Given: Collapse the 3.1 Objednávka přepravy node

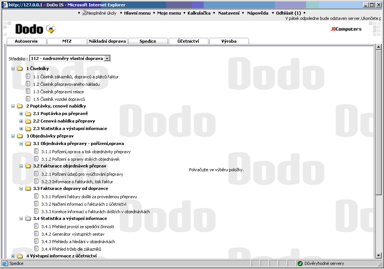Looking at the screenshot, I should pos(21,143).
